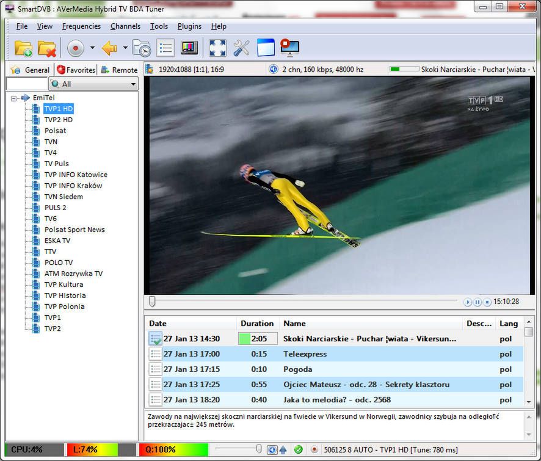Click the Teleexpress row list icon
541x461 pixels.
pyautogui.click(x=156, y=354)
